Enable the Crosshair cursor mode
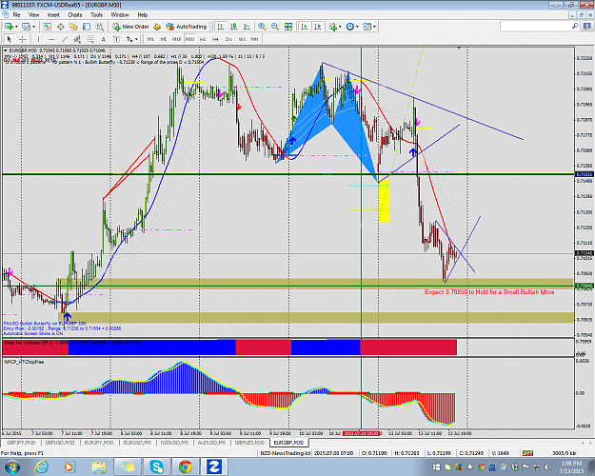The image size is (595, 476). 23,39
